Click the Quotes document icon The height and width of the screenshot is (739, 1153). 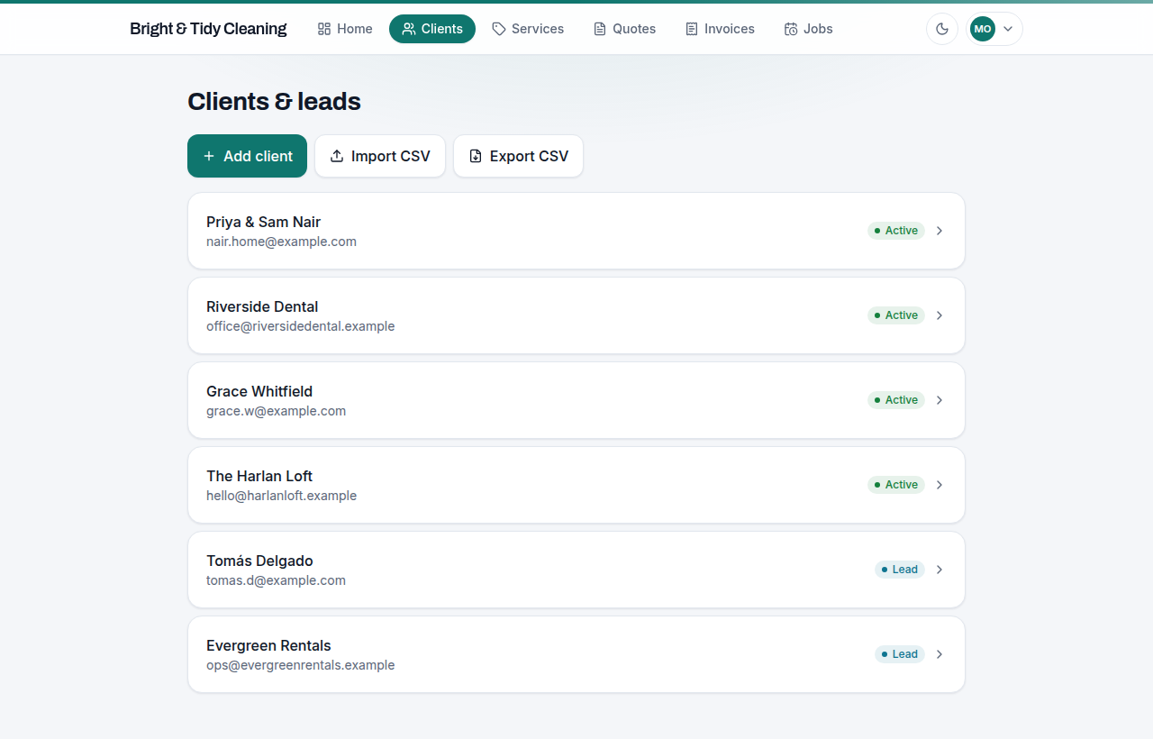600,29
